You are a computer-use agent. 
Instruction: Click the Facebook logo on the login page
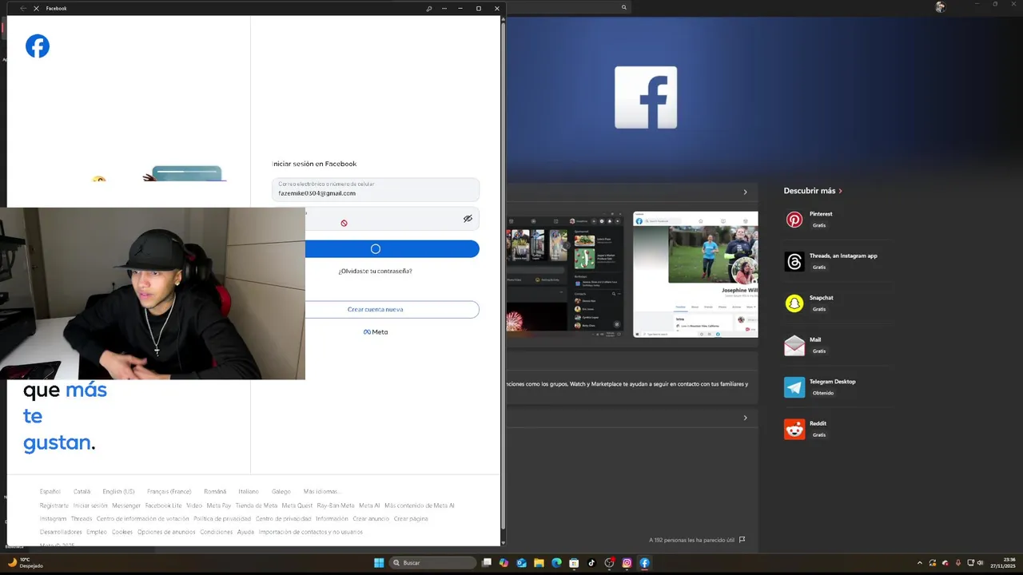coord(38,46)
